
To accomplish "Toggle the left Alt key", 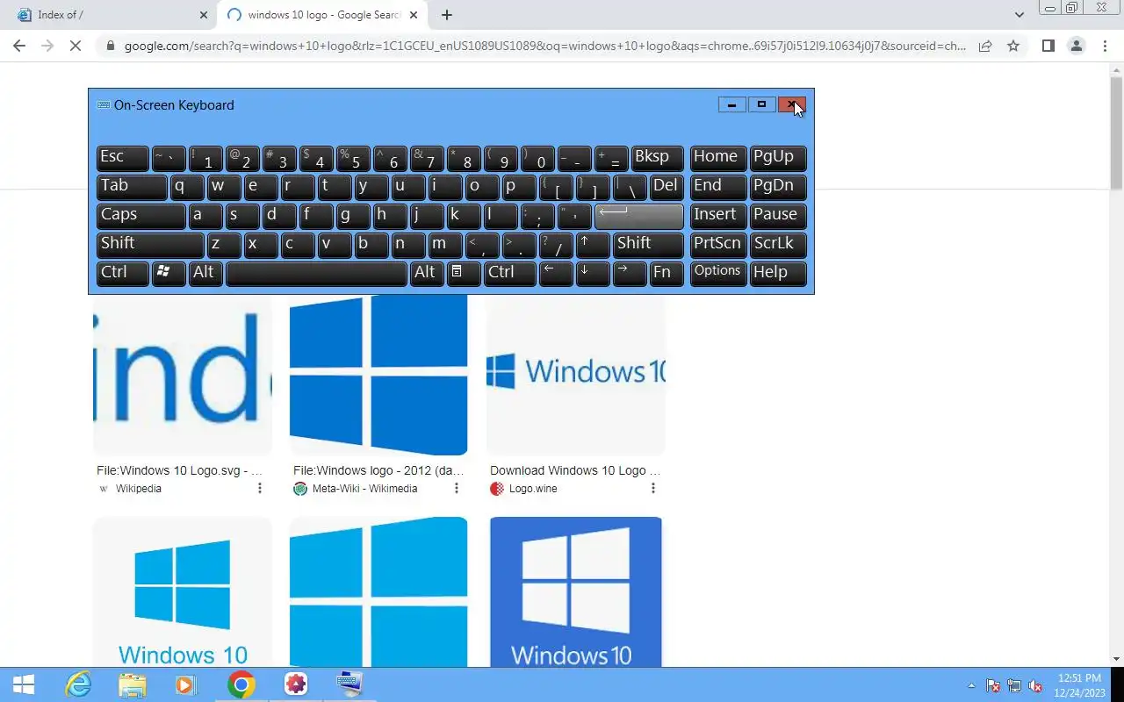I will click(205, 273).
